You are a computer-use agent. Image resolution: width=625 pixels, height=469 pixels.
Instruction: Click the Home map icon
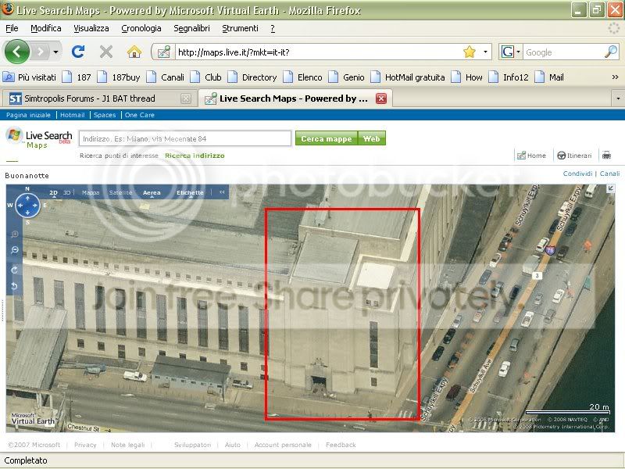coord(531,156)
